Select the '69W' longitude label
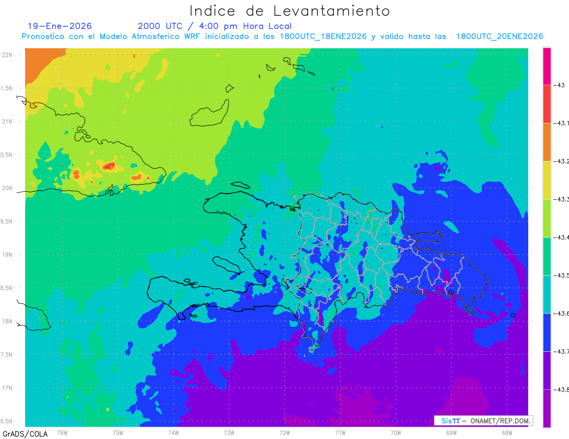The image size is (569, 439). pos(451,432)
